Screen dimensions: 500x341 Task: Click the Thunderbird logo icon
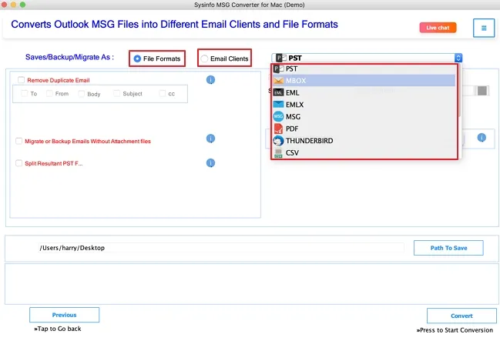pyautogui.click(x=278, y=141)
